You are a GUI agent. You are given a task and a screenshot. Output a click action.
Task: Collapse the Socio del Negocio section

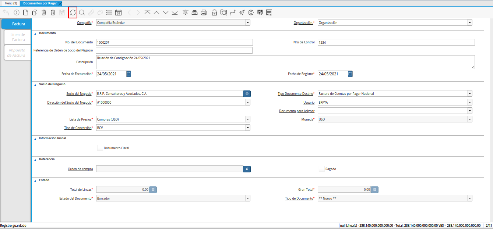(35, 85)
